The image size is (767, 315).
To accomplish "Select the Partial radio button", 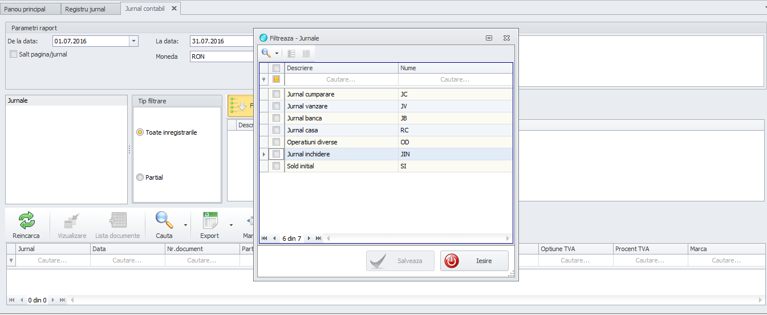I will tap(140, 177).
